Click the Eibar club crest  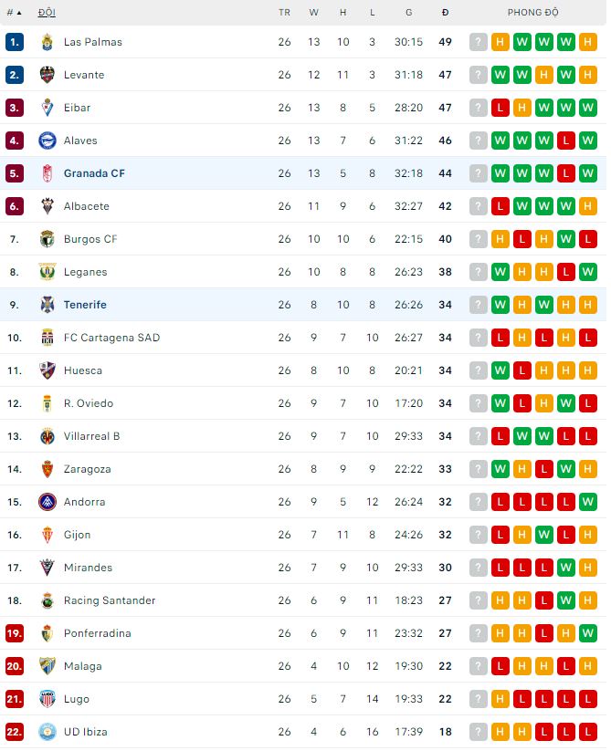[47, 108]
